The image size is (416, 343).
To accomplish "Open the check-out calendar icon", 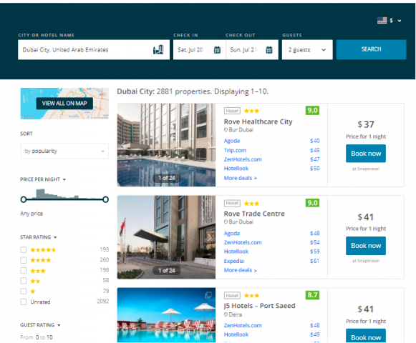I will (x=269, y=50).
